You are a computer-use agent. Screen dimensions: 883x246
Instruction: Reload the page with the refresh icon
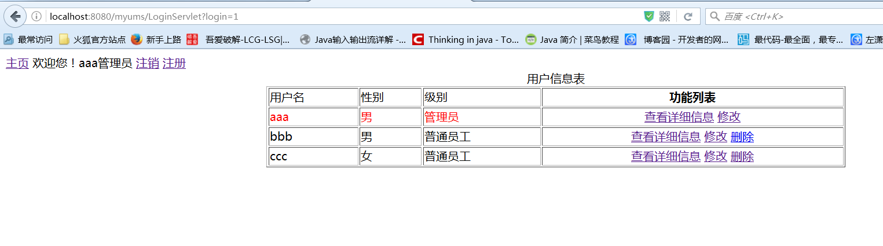[688, 16]
